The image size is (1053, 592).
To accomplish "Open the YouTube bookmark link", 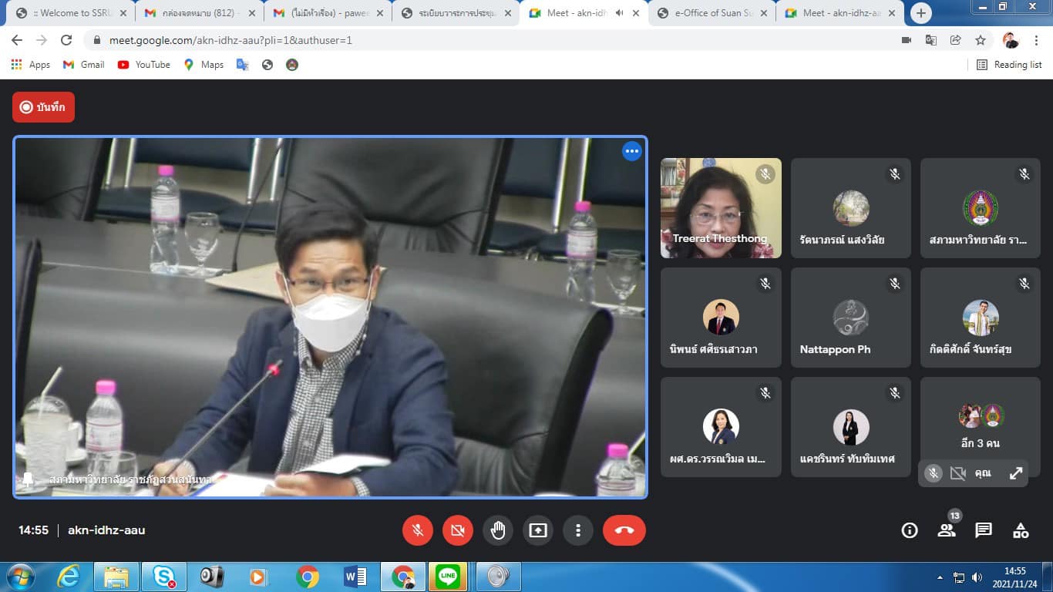I will [x=144, y=65].
